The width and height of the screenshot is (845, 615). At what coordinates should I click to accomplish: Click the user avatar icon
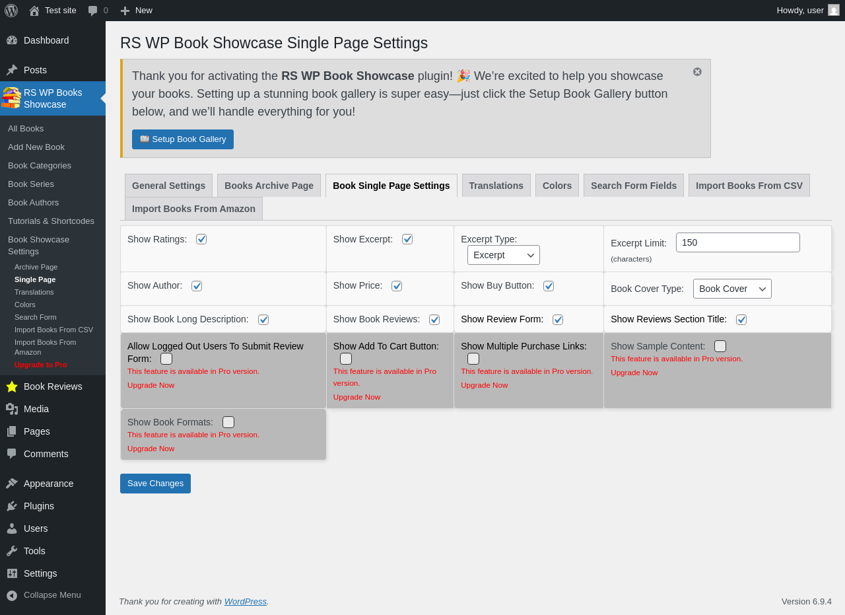[x=834, y=10]
